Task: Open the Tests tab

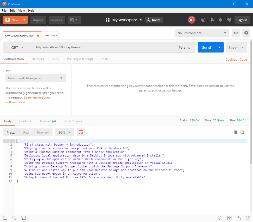Action: coord(105,59)
